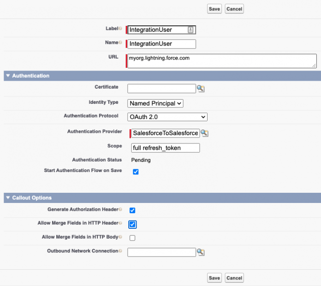Click help icon beside Generate Authorization Header
Screen dimensions: 321x286
click(x=120, y=209)
